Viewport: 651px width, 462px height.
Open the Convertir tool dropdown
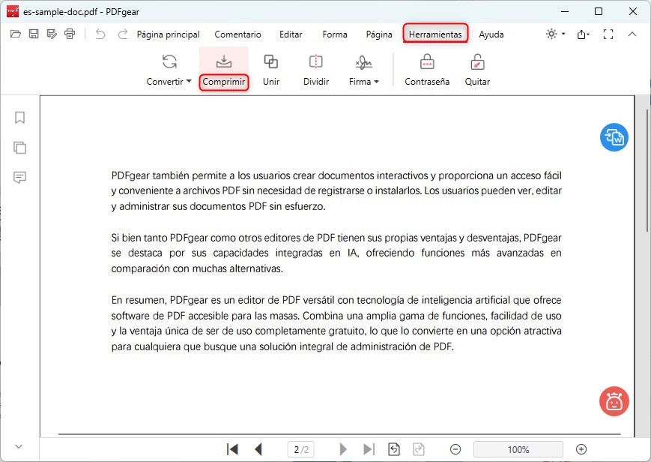pos(169,70)
